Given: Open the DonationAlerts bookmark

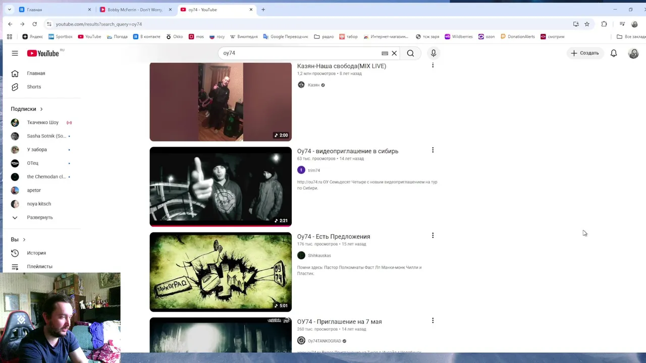Looking at the screenshot, I should pyautogui.click(x=518, y=37).
